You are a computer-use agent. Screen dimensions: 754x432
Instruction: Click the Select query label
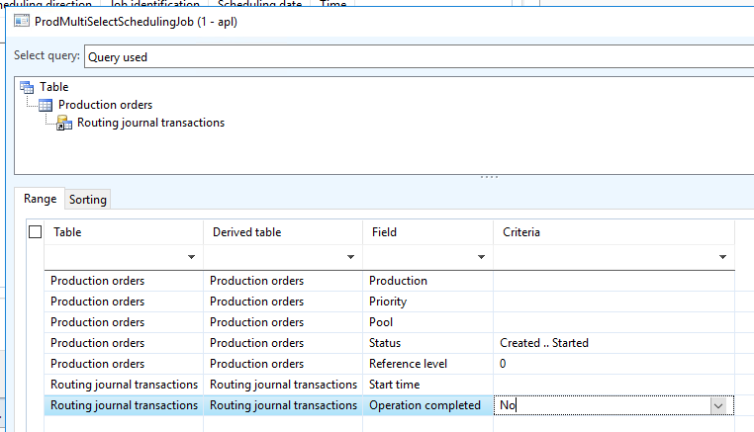tap(47, 55)
